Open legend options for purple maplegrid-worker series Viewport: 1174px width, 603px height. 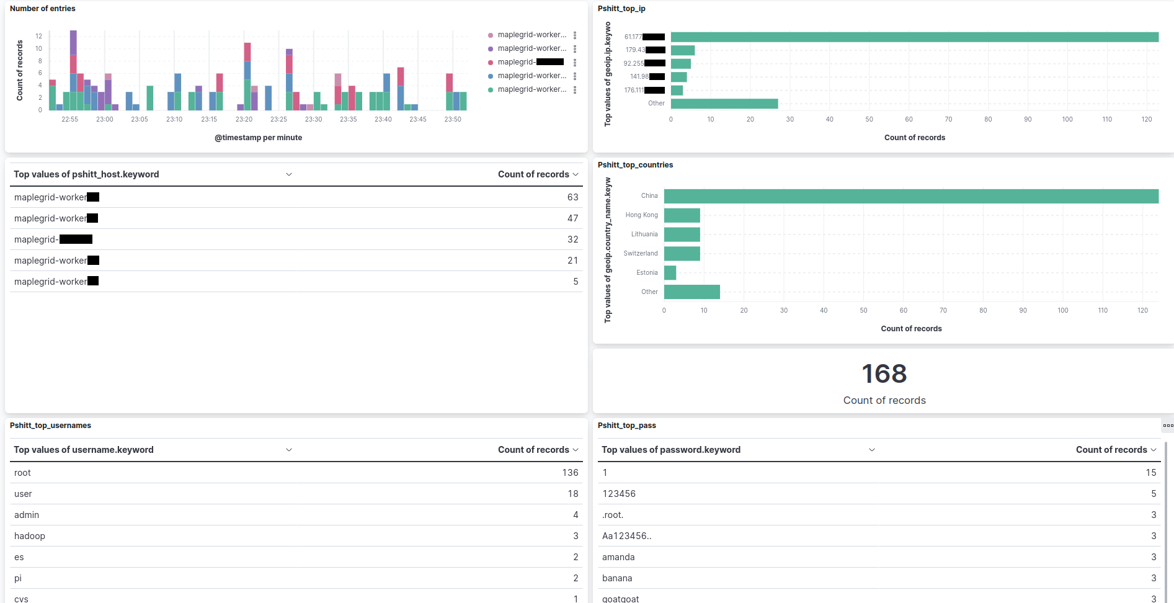point(575,49)
